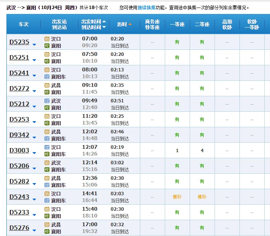Click second class 有 for D5276
Screen dimensions: 270x236
click(202, 228)
